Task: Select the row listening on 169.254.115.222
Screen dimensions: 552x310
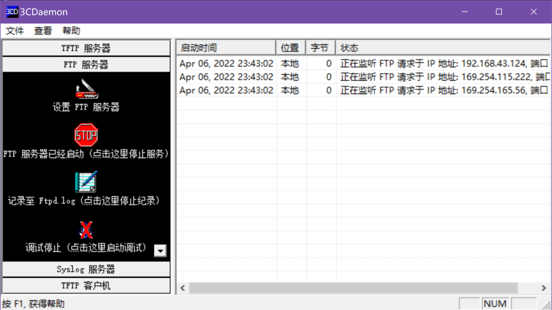Action: click(363, 77)
